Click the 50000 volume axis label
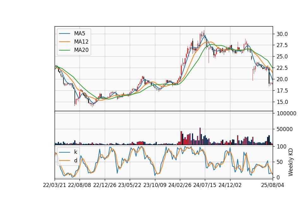Screen dimensions: 303x218 pyautogui.click(x=284, y=129)
